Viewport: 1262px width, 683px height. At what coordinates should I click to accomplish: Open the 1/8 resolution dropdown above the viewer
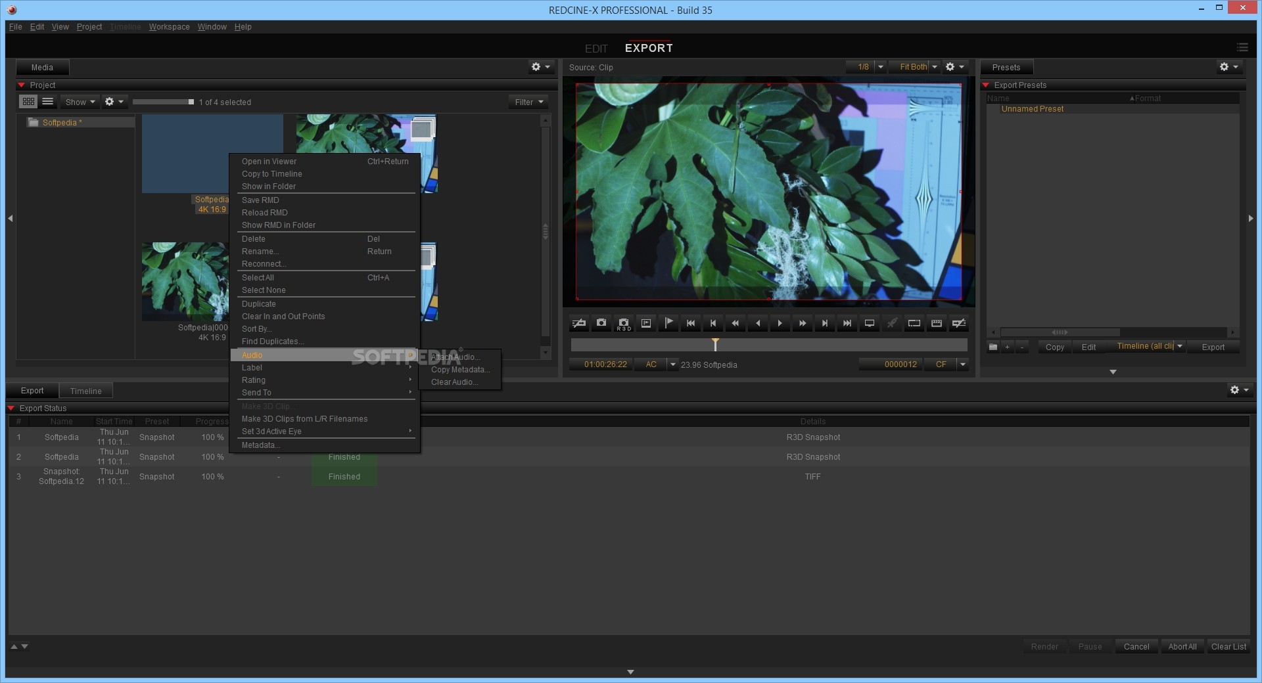881,66
